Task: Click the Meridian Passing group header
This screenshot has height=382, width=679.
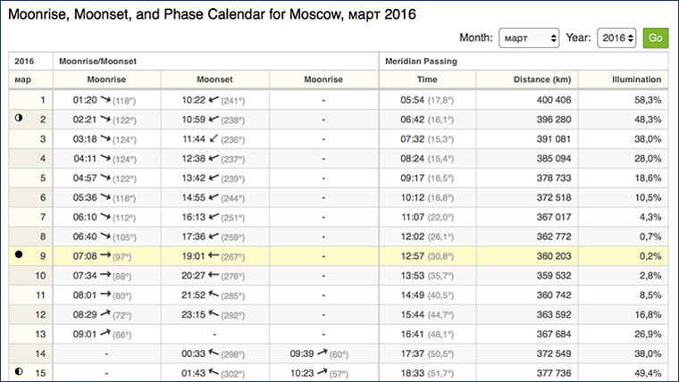Action: pyautogui.click(x=421, y=61)
